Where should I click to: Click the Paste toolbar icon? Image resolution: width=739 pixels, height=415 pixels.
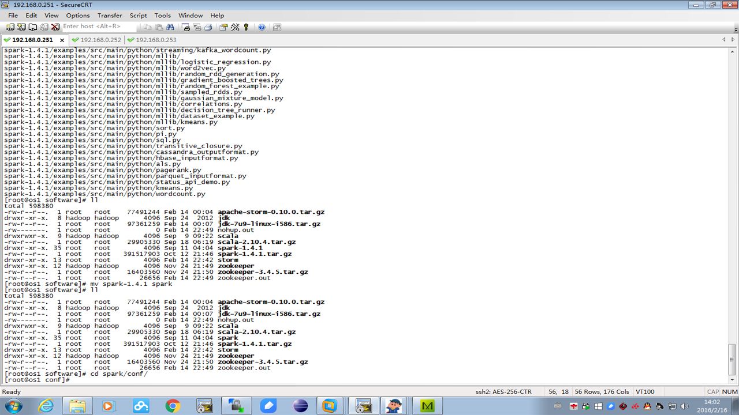[159, 27]
